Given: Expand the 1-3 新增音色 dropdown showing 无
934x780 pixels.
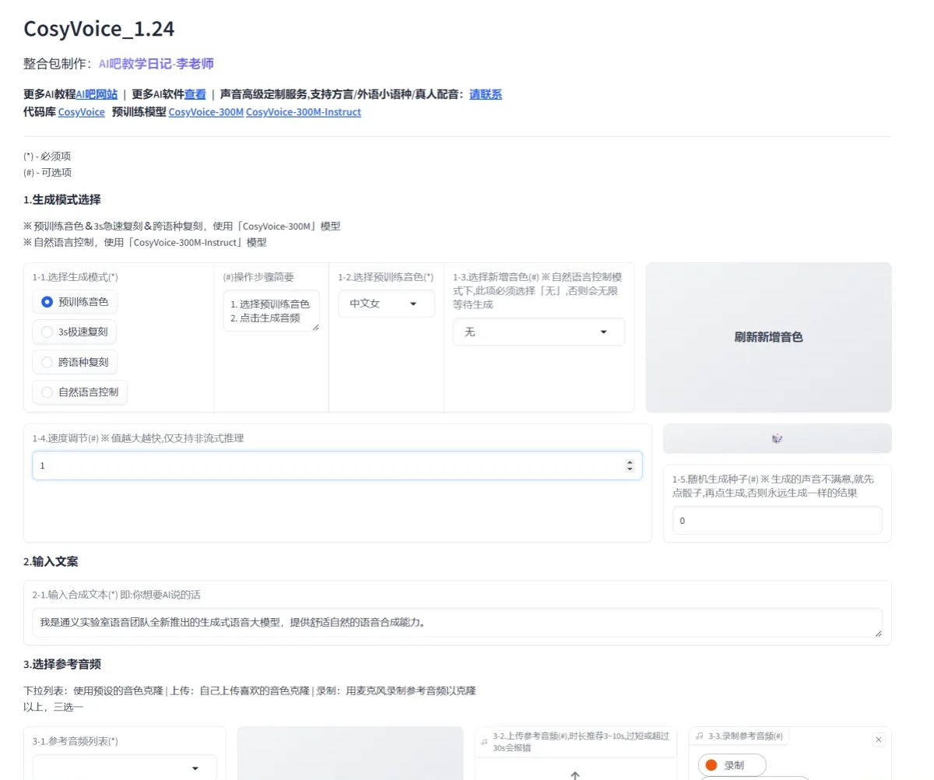Looking at the screenshot, I should coord(538,332).
